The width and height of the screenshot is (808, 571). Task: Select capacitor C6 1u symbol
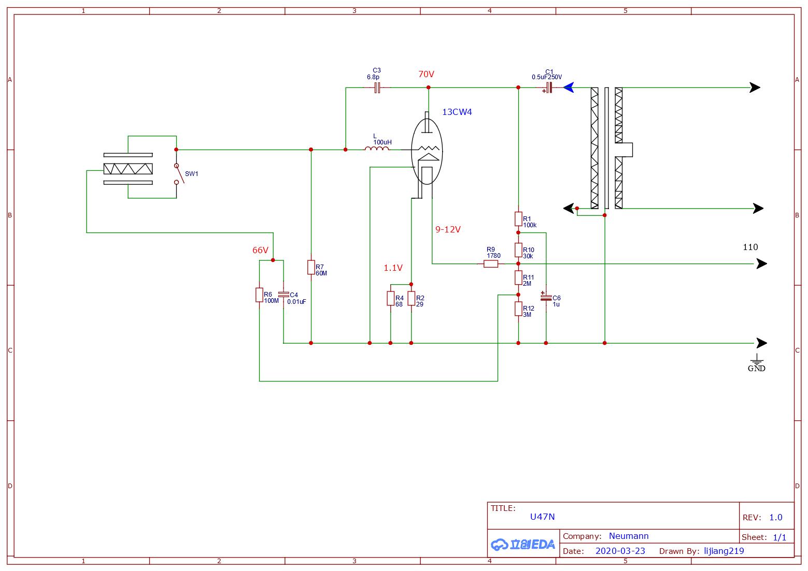[546, 297]
